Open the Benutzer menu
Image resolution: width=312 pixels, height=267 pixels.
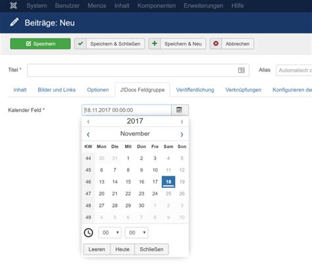point(67,6)
